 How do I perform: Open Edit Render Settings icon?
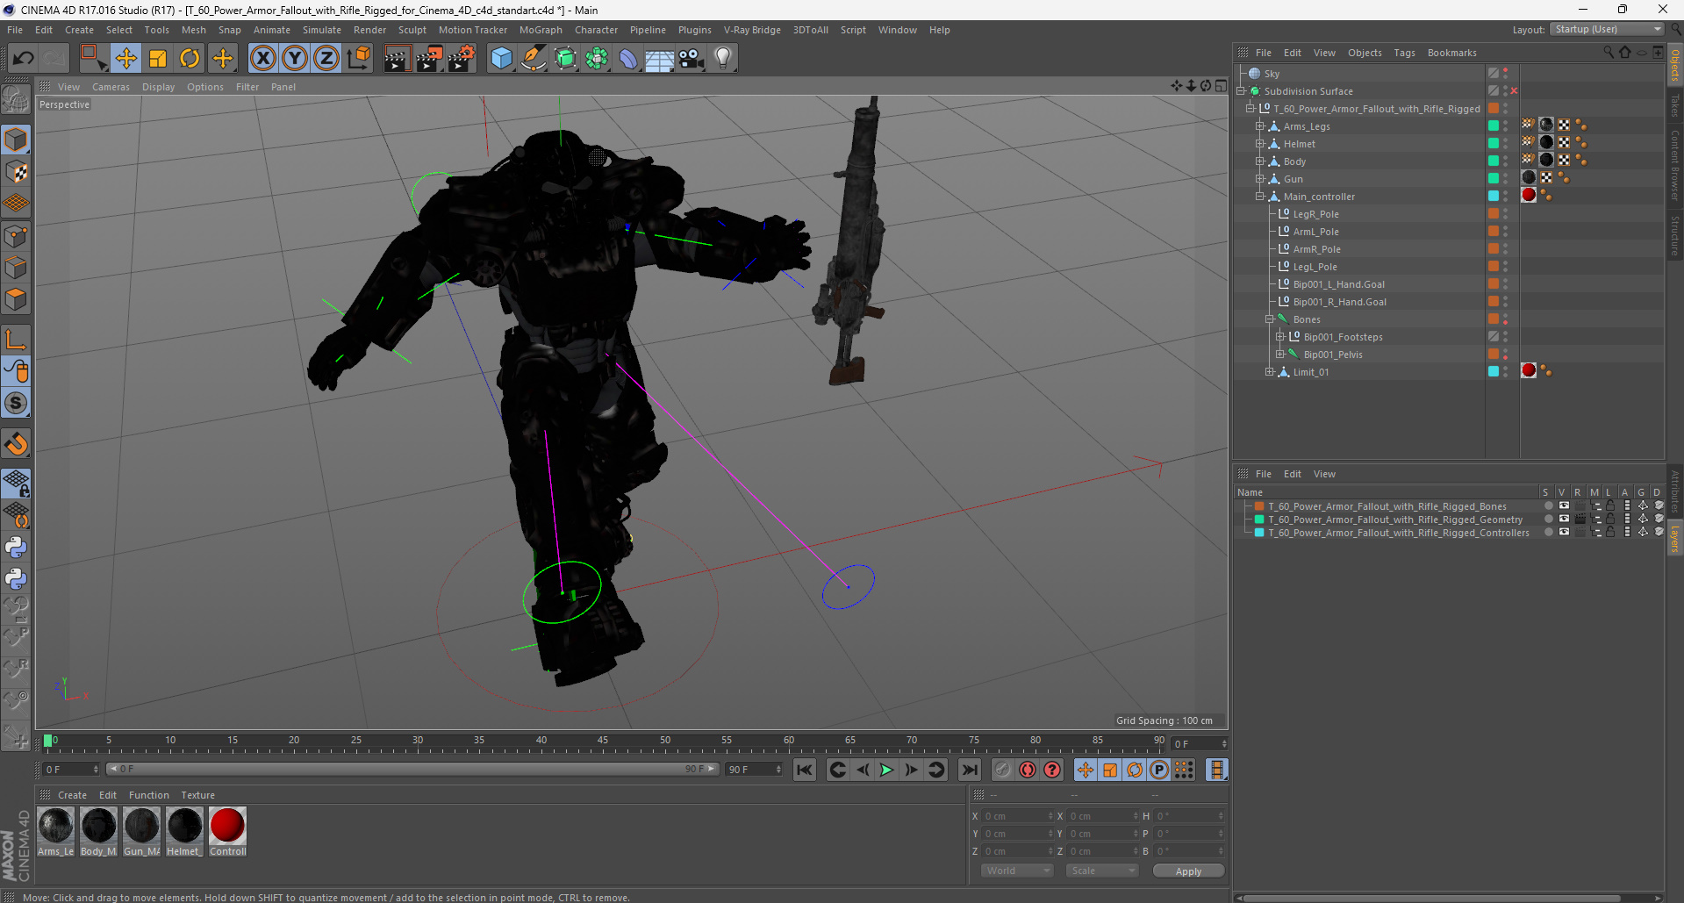click(462, 59)
